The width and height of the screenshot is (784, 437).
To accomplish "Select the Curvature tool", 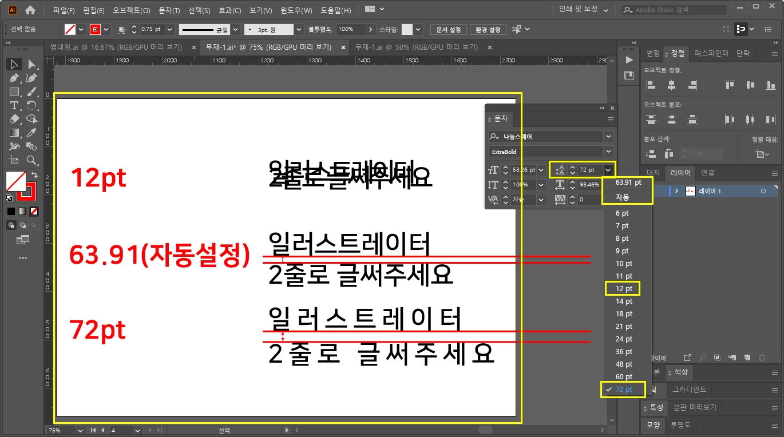I will click(x=32, y=78).
